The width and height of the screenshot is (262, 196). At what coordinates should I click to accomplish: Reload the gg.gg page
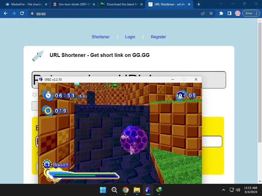coord(22,13)
